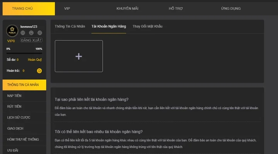
Task: Select THÔNG TIN CÁ NHÂN in sidebar
Action: tap(24, 85)
